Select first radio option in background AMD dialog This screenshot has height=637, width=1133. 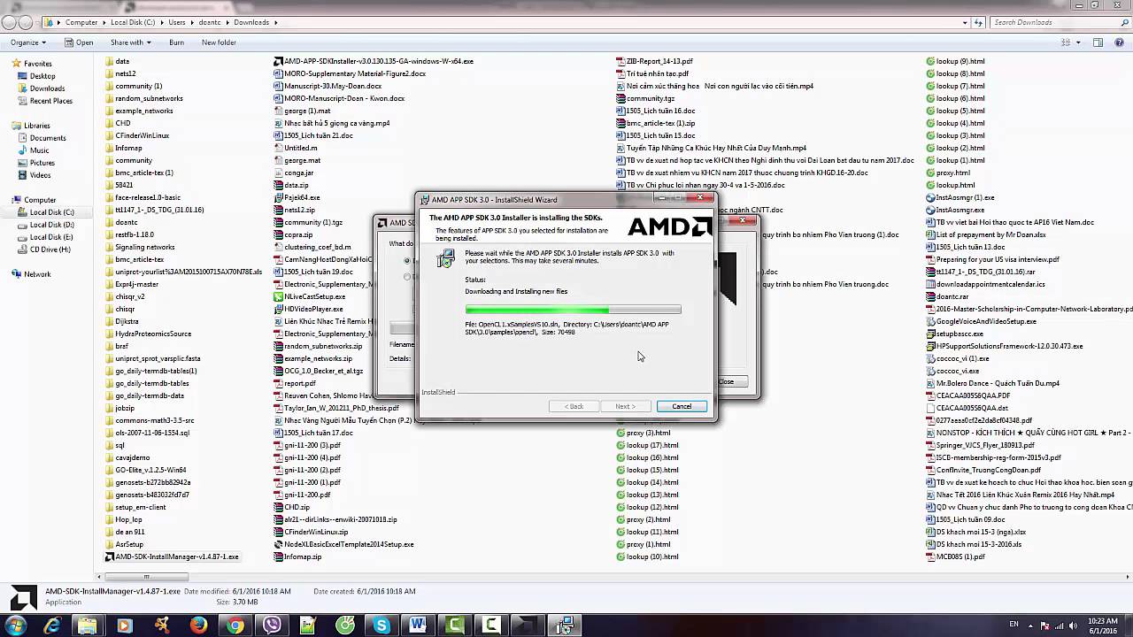click(x=407, y=260)
